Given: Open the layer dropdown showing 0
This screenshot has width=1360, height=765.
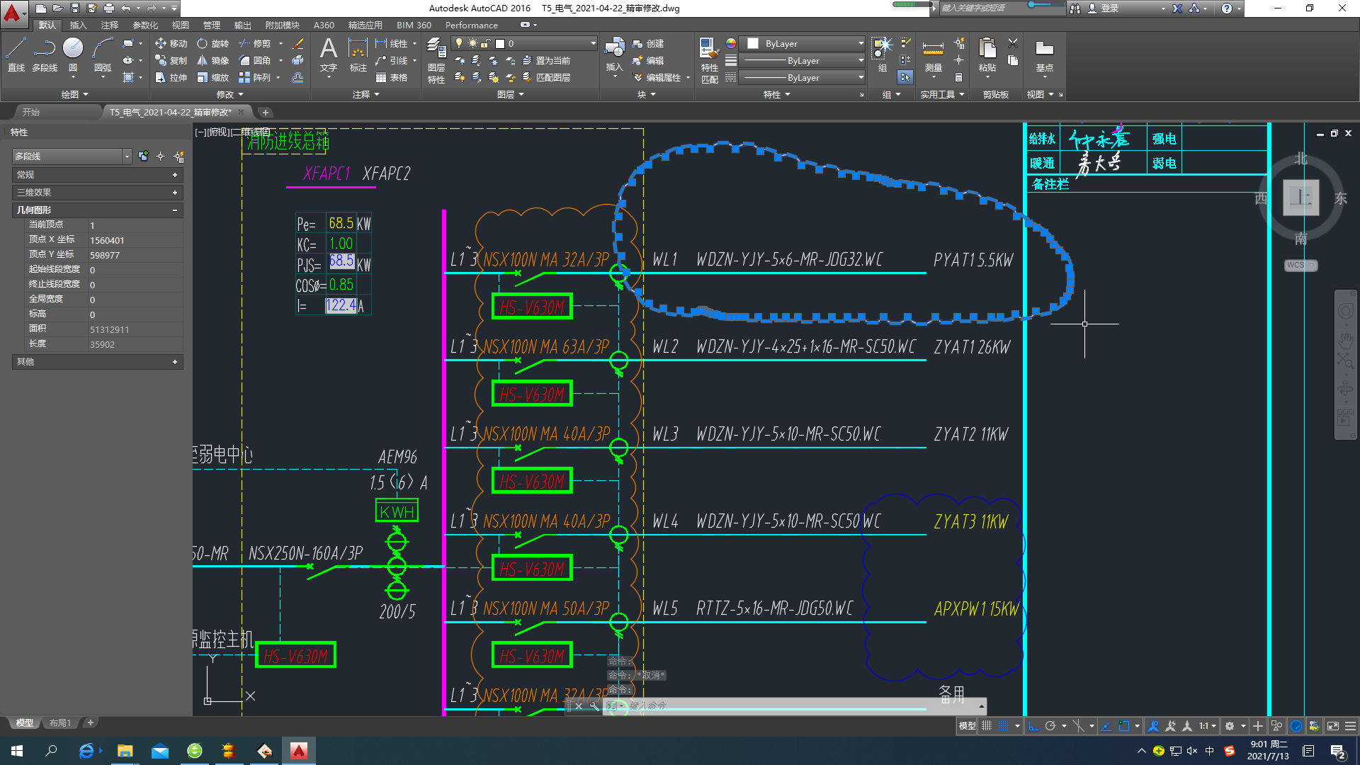Looking at the screenshot, I should click(524, 43).
